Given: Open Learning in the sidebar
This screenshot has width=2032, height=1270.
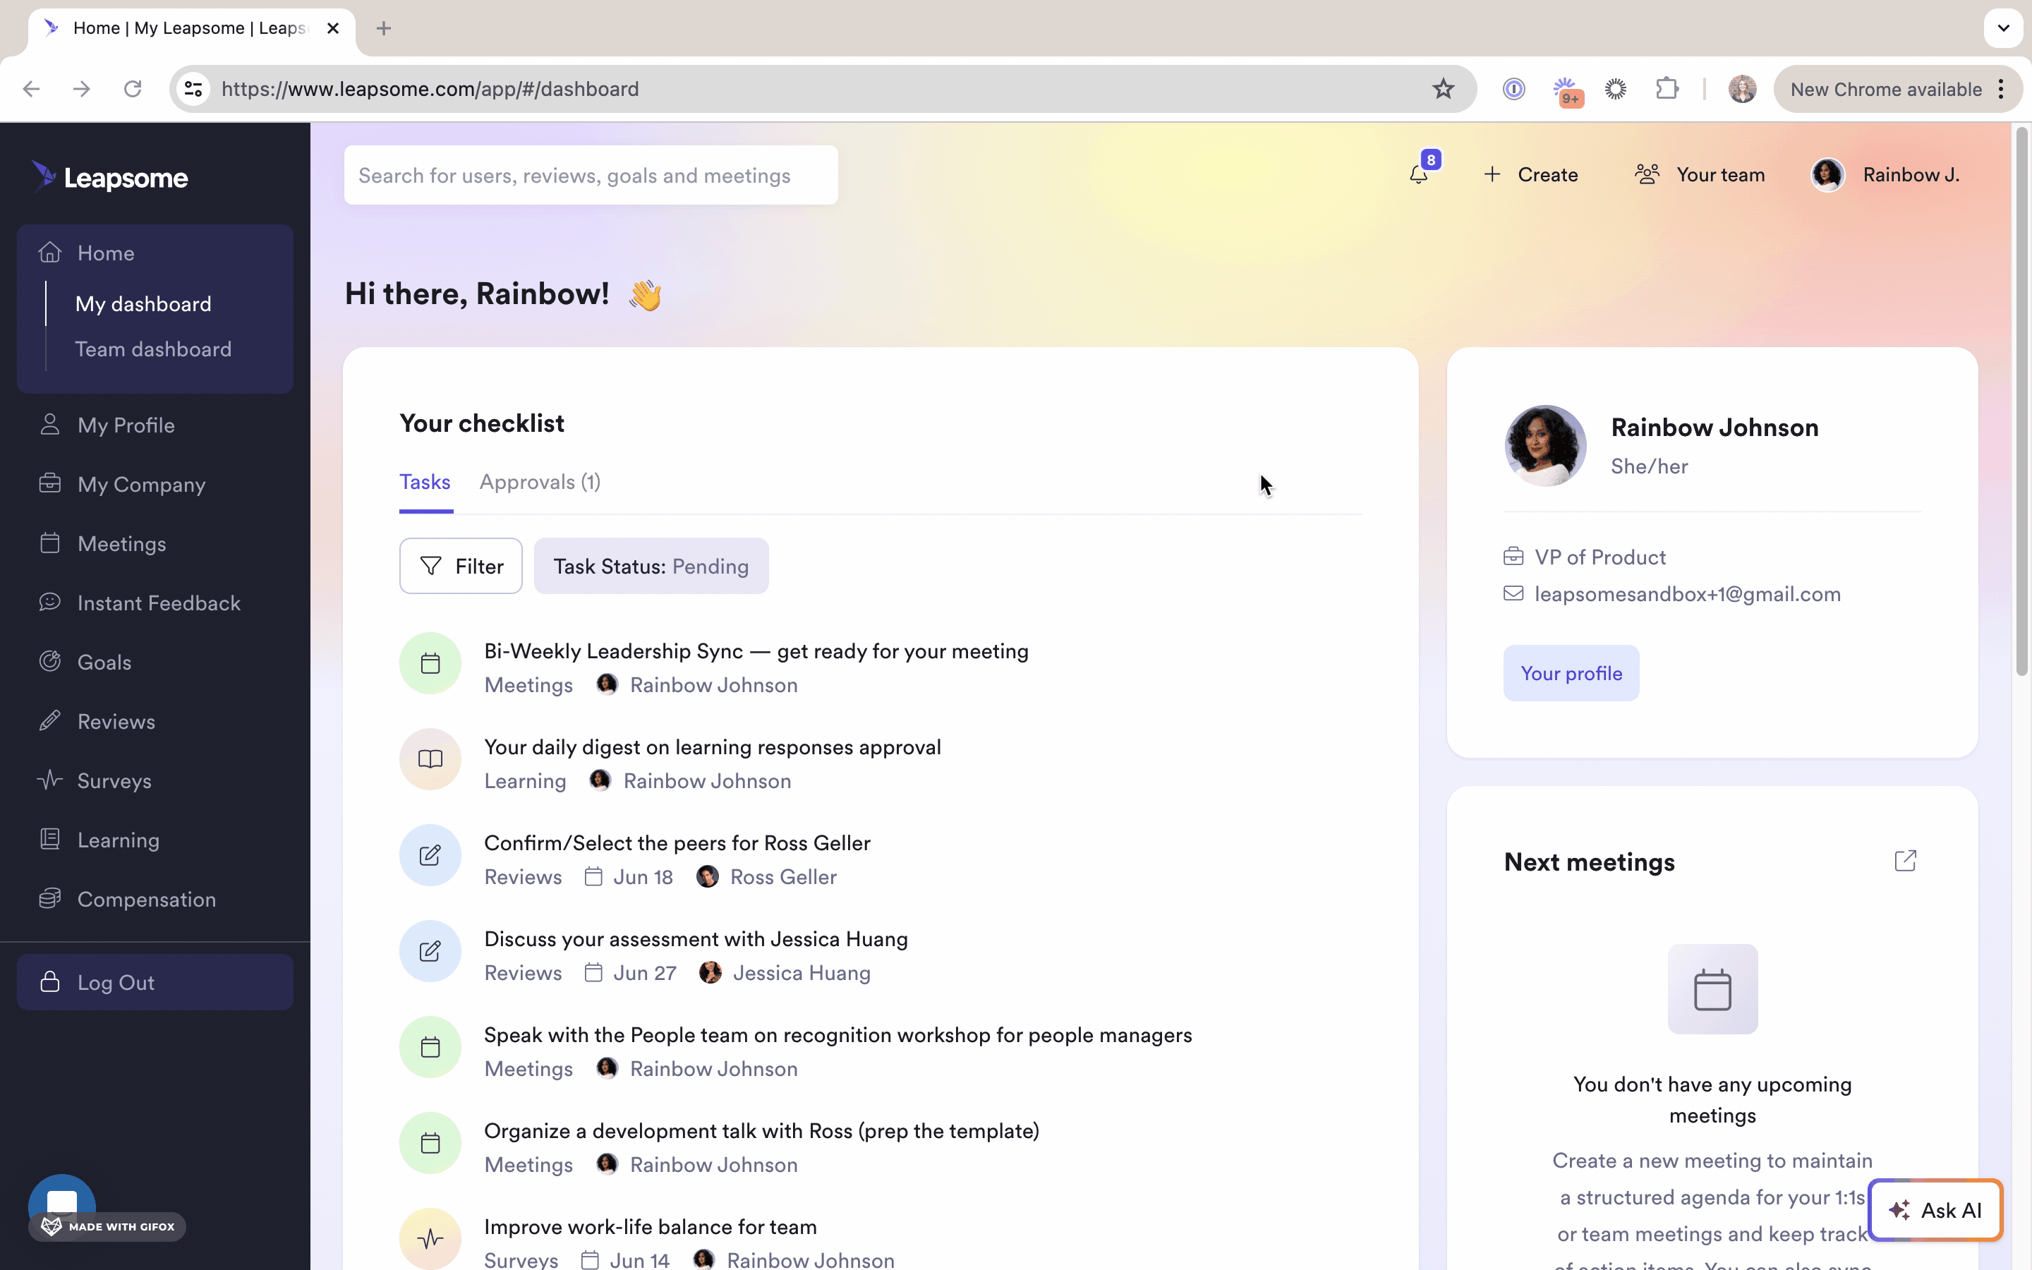Looking at the screenshot, I should 119,840.
